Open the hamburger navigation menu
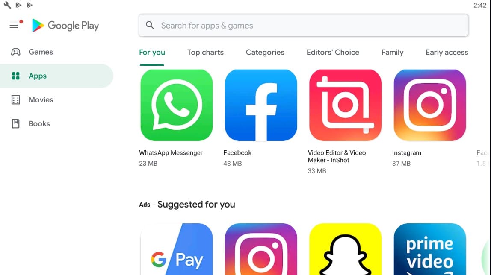Image resolution: width=491 pixels, height=275 pixels. 14,26
